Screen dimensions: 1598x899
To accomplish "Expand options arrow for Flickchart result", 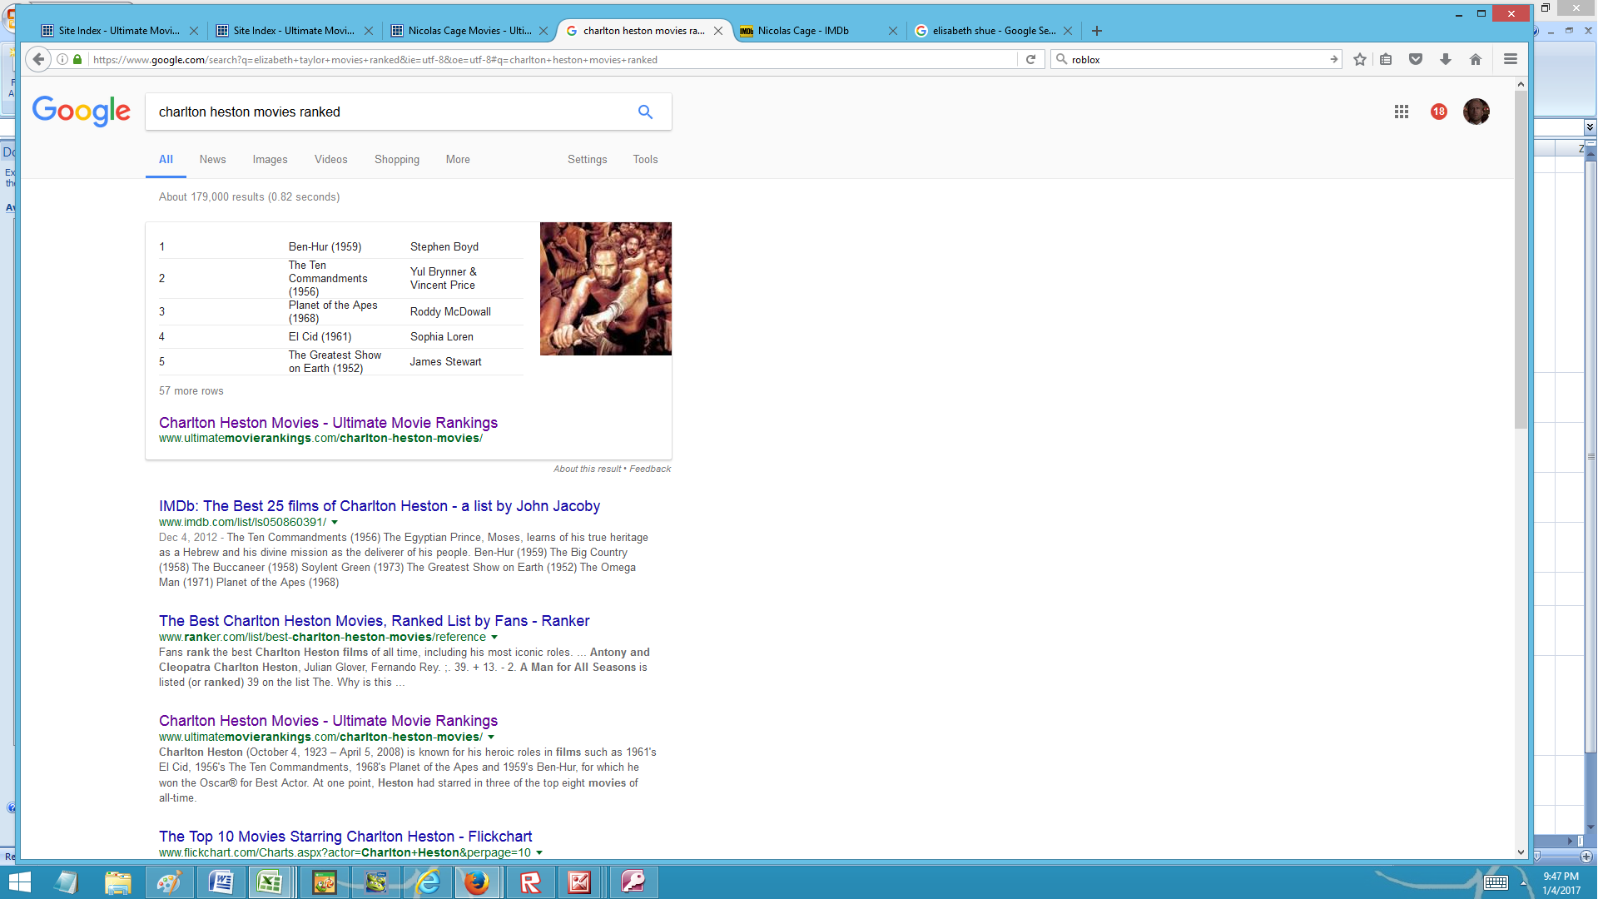I will click(x=539, y=853).
